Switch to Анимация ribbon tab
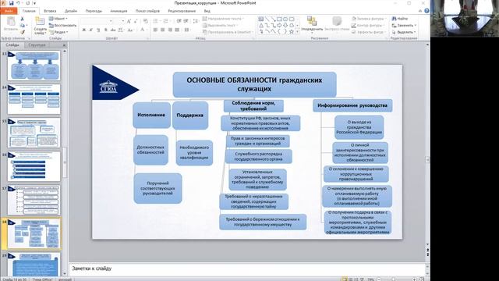 (x=119, y=11)
